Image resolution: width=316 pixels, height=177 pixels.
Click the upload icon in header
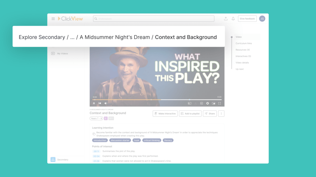coord(226,19)
